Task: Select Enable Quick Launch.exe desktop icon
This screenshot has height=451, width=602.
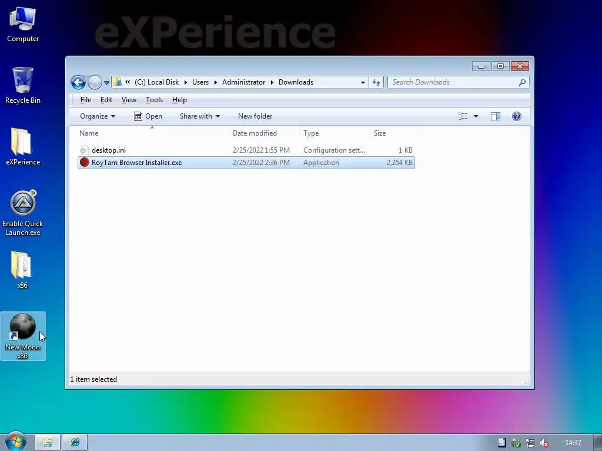Action: pos(23,213)
